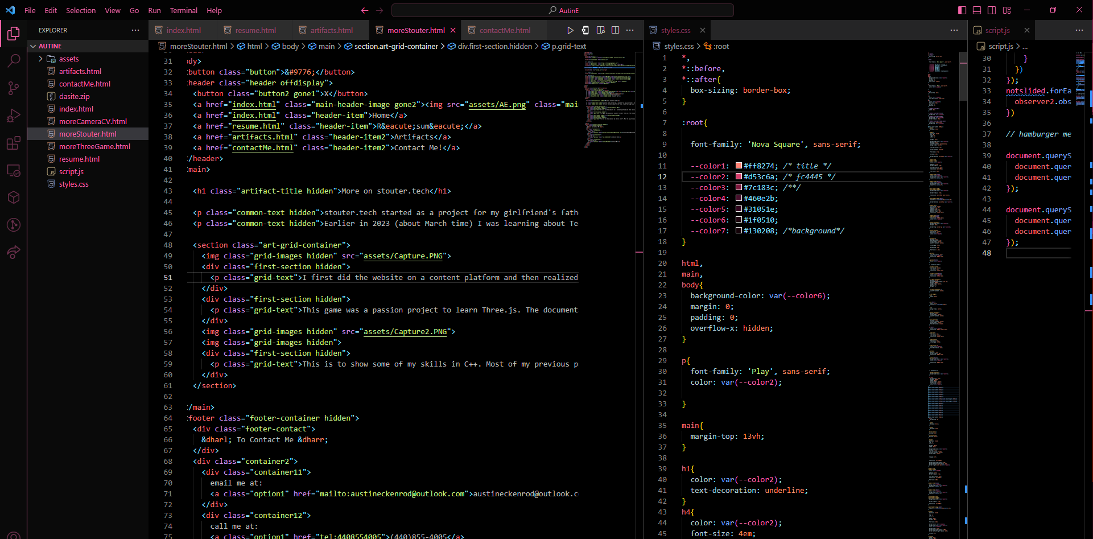Open the Terminal menu

183,10
